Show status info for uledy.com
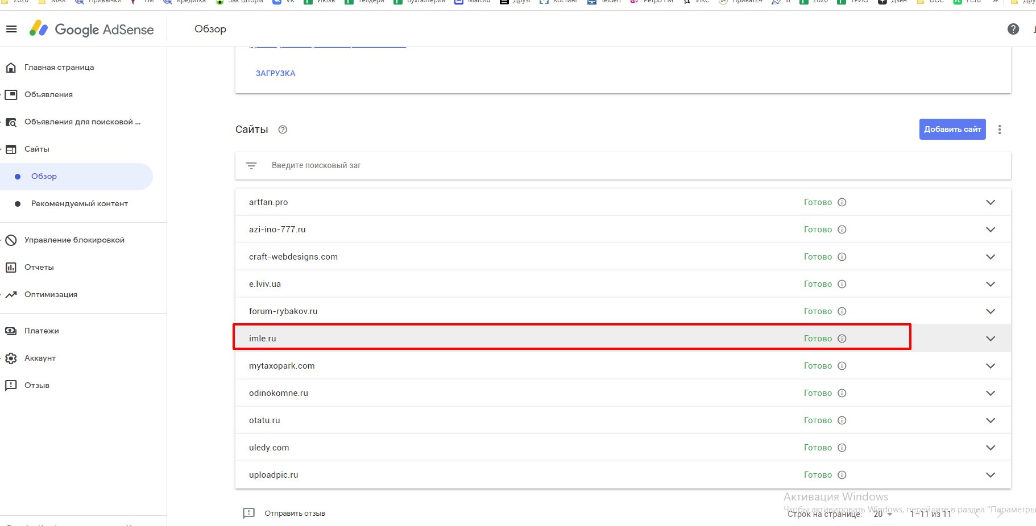 coord(842,448)
